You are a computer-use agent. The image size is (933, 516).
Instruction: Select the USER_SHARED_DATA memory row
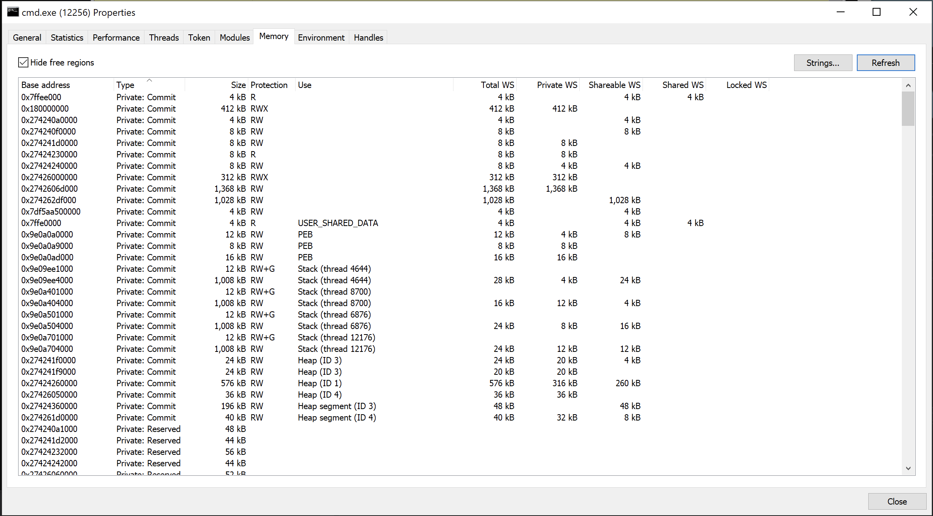(x=337, y=223)
